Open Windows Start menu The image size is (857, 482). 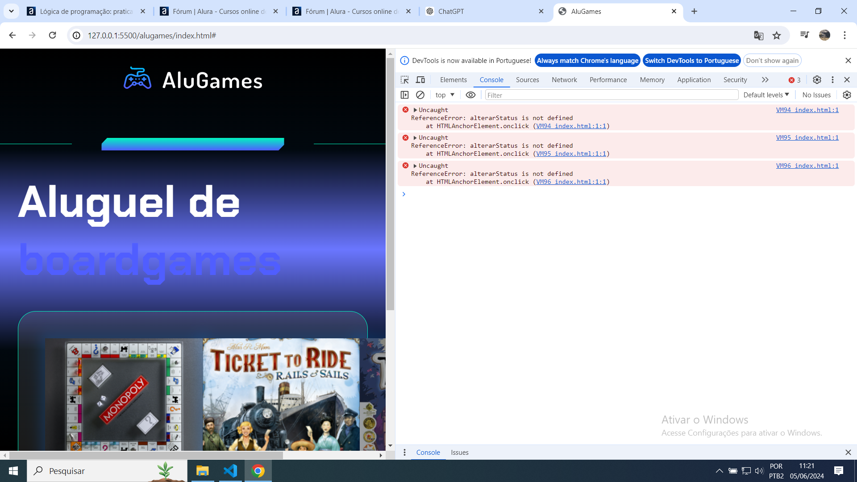click(13, 471)
